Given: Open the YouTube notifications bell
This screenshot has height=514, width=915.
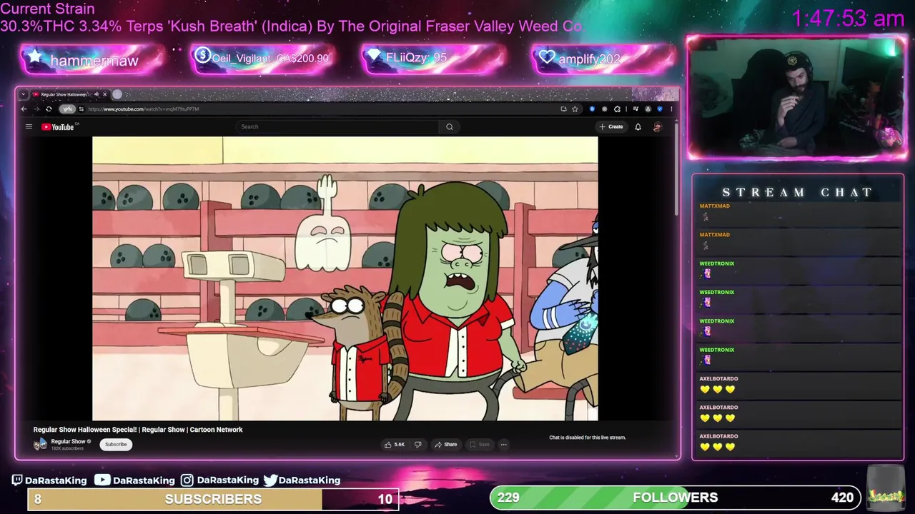Looking at the screenshot, I should [x=638, y=127].
